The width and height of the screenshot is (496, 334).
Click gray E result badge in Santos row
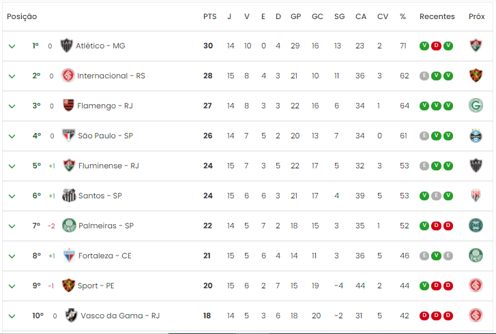point(436,196)
